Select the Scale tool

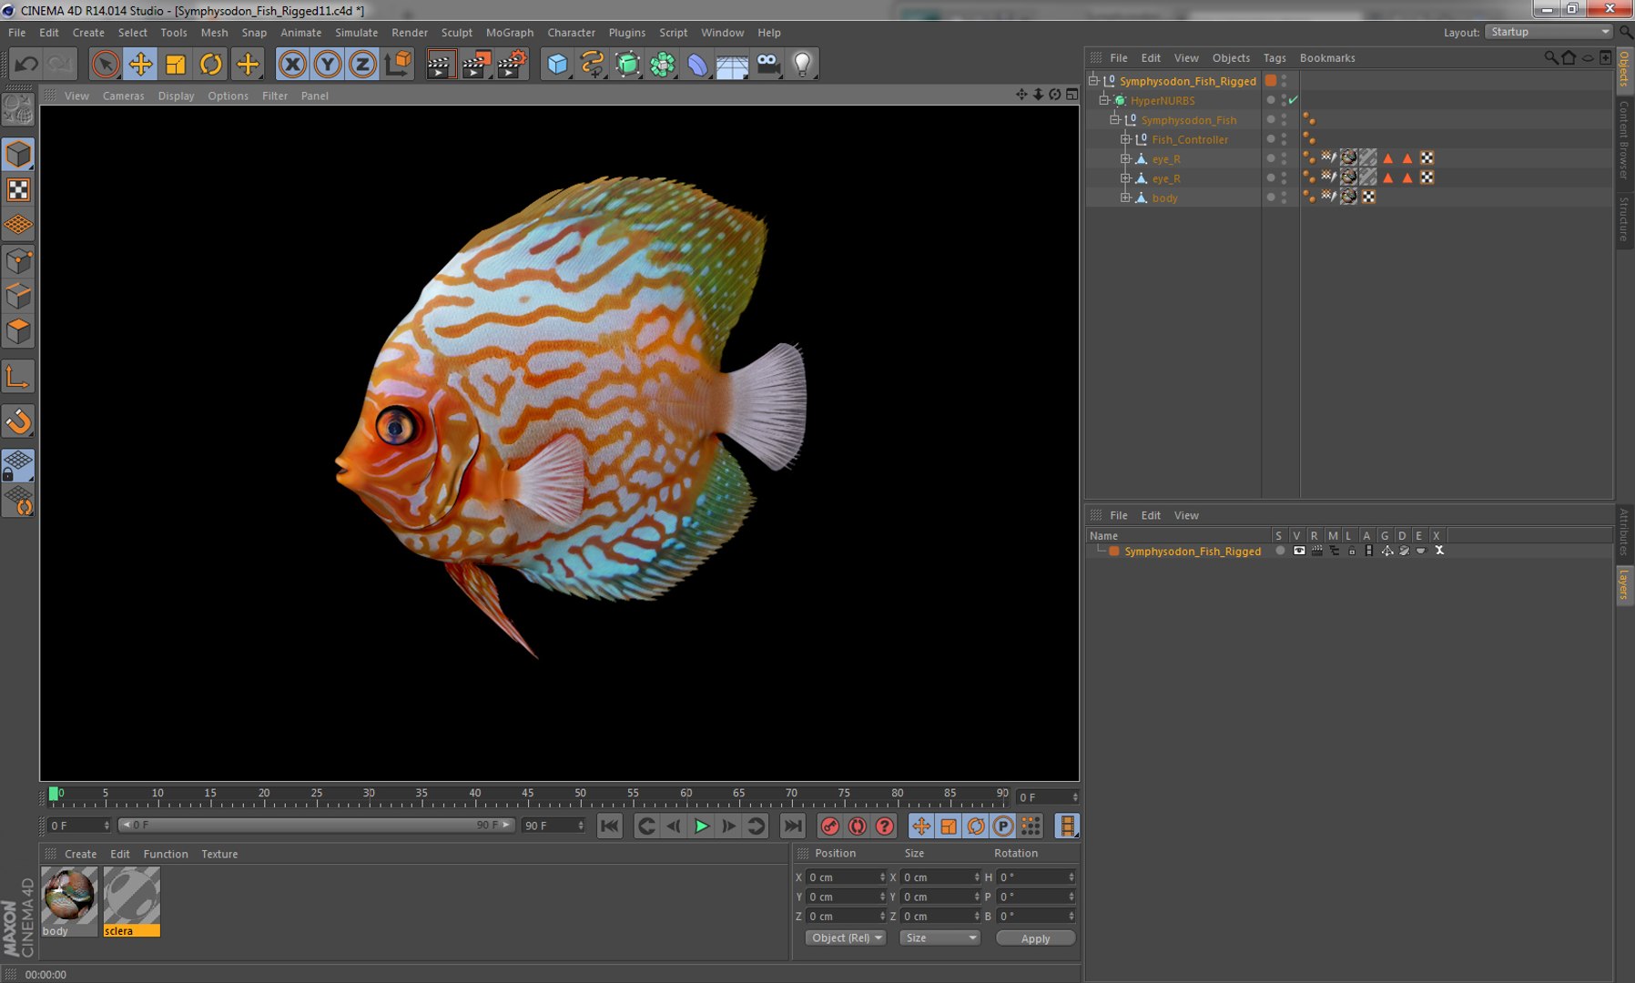[x=176, y=64]
